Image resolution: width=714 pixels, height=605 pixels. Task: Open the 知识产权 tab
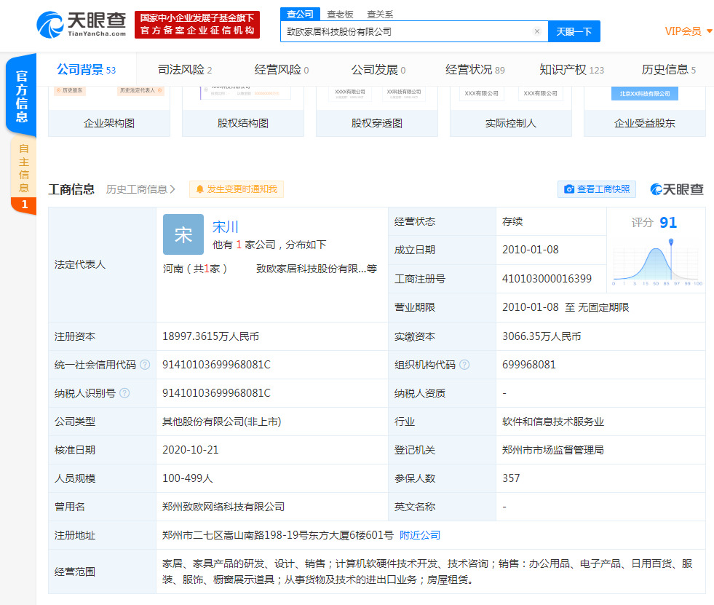pyautogui.click(x=571, y=70)
